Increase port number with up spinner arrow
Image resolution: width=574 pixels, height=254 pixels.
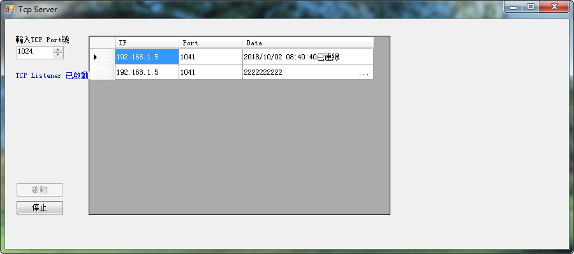click(x=58, y=50)
